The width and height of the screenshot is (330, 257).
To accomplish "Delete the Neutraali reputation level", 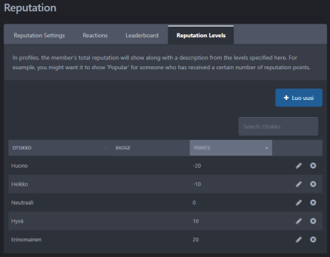I will pyautogui.click(x=313, y=203).
